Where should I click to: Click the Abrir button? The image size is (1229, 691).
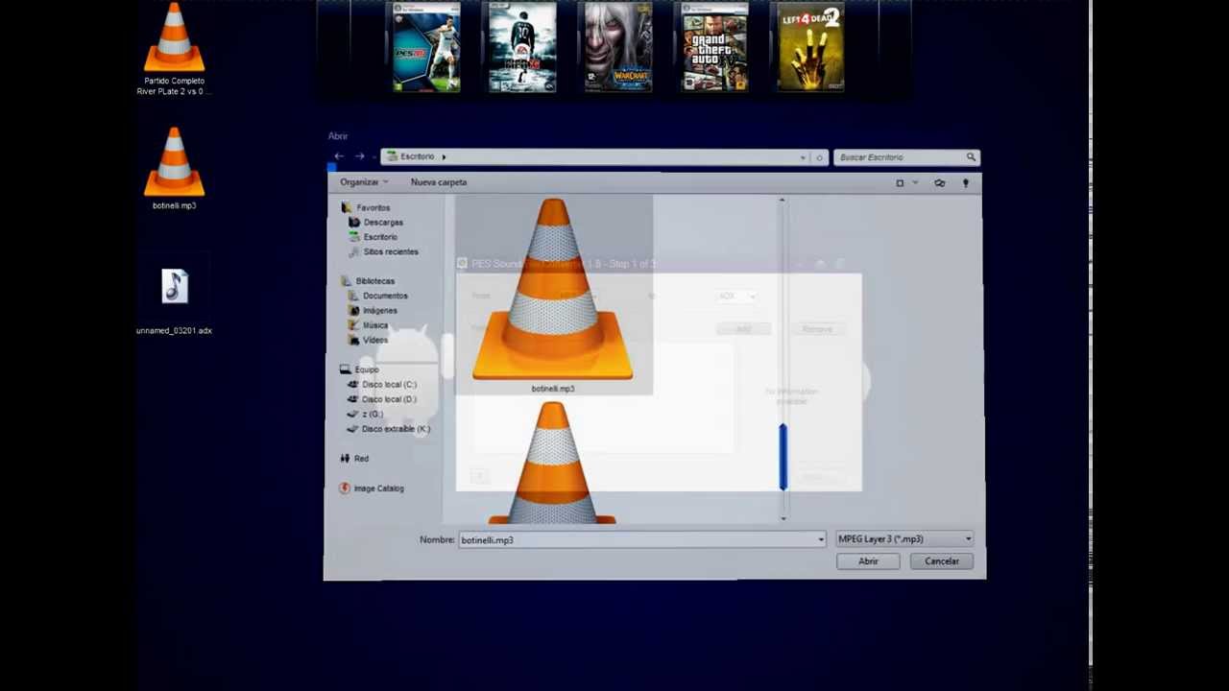click(x=868, y=561)
